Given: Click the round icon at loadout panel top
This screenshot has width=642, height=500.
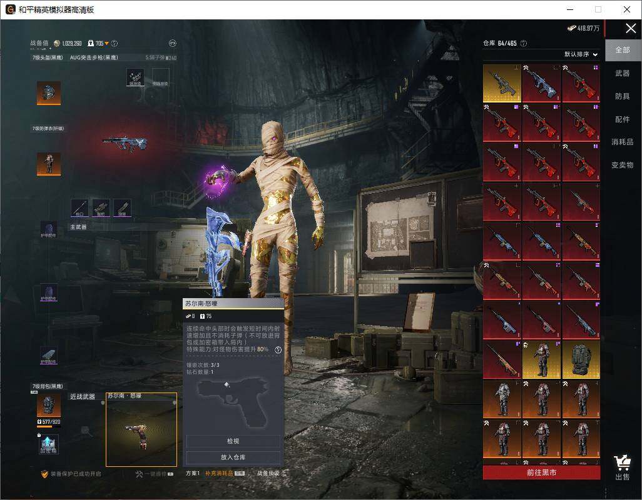Looking at the screenshot, I should [x=172, y=43].
